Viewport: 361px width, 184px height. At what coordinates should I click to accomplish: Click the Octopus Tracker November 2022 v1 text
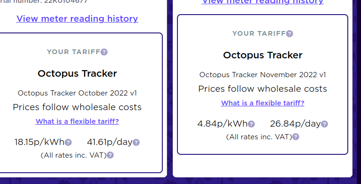pos(262,75)
